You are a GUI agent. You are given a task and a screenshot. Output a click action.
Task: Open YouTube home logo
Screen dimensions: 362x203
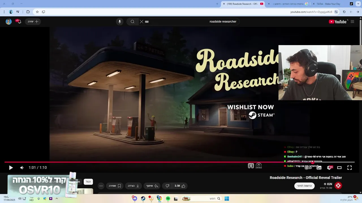[338, 22]
